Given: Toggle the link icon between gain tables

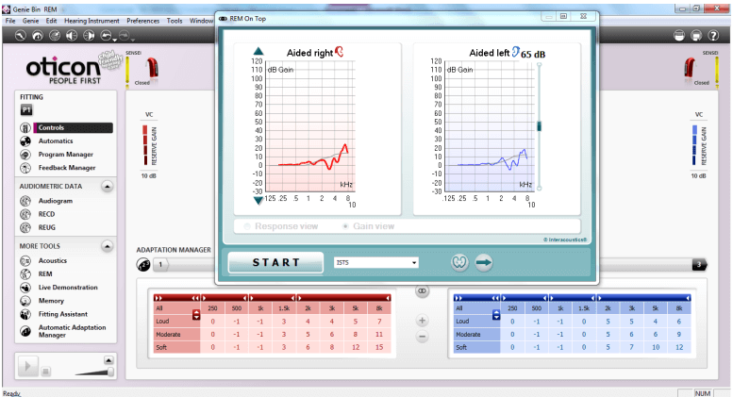Looking at the screenshot, I should pos(422,291).
